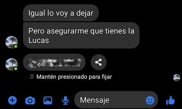Open sender avatar beside blurred message
The height and width of the screenshot is (109, 182).
(x=11, y=64)
